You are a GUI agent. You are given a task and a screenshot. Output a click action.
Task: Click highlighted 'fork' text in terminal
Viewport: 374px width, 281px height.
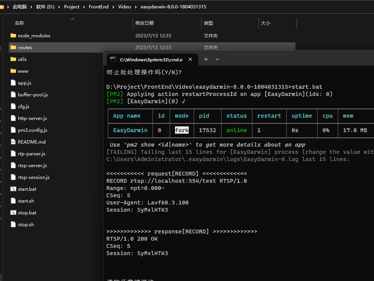point(182,130)
